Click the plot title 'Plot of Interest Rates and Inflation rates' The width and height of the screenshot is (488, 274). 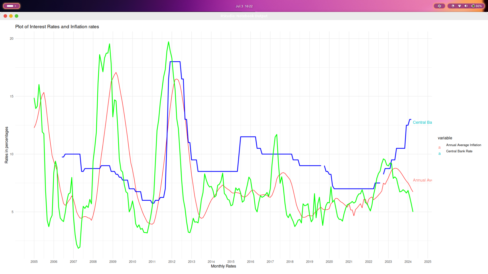click(57, 27)
